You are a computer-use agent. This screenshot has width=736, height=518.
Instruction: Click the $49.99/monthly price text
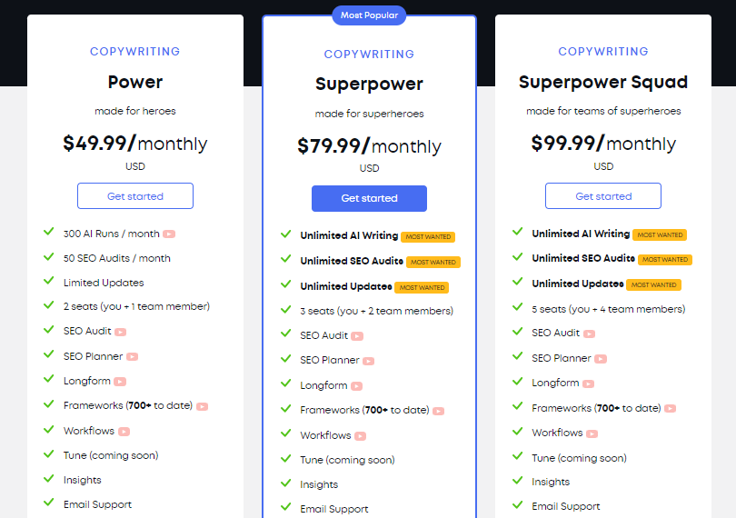(x=135, y=144)
